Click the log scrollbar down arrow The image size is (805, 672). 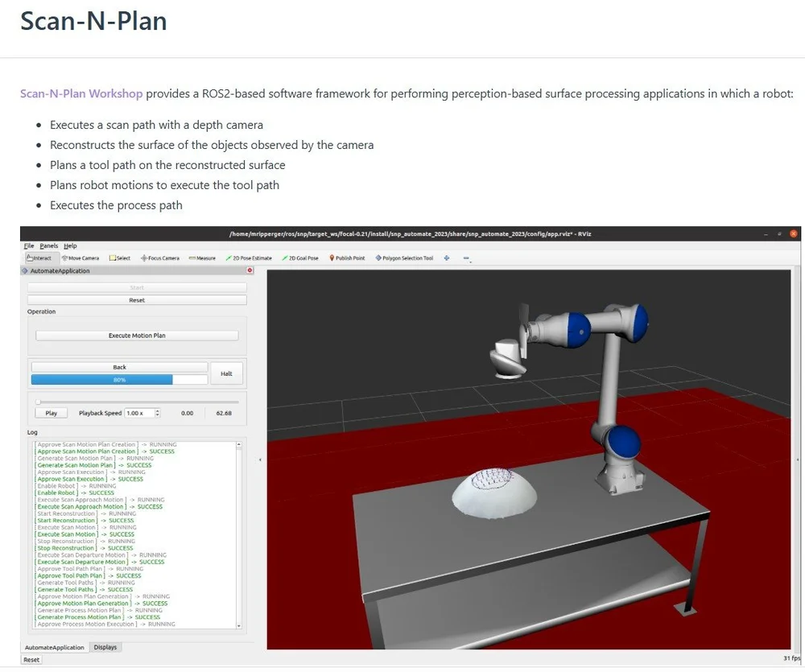point(239,626)
